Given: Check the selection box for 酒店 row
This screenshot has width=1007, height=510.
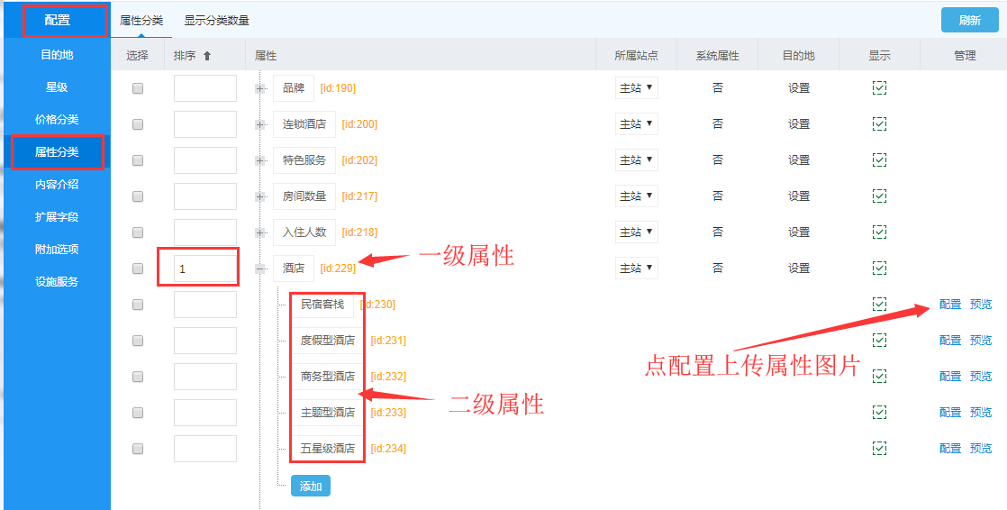Looking at the screenshot, I should point(138,269).
